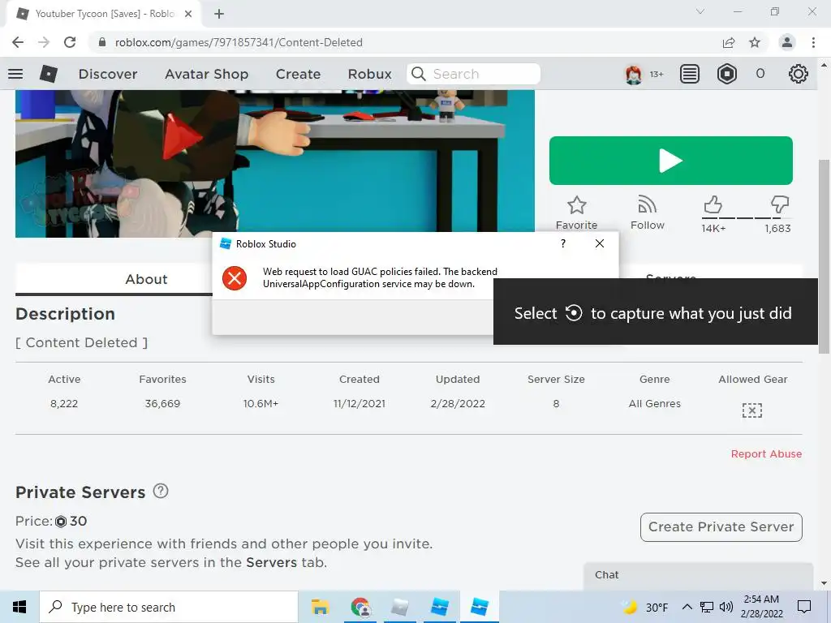Open the Chrome profile icon

click(x=787, y=42)
